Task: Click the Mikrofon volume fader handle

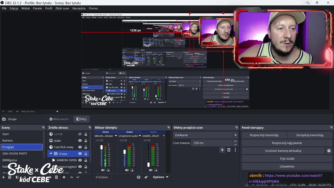Action: pyautogui.click(x=102, y=147)
